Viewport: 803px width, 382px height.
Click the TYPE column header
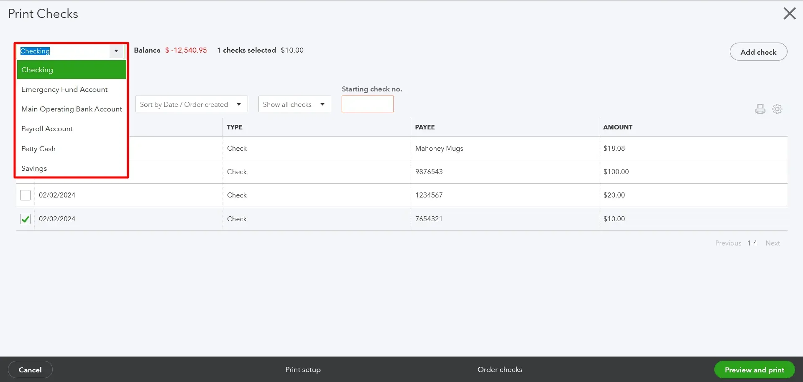click(x=235, y=127)
